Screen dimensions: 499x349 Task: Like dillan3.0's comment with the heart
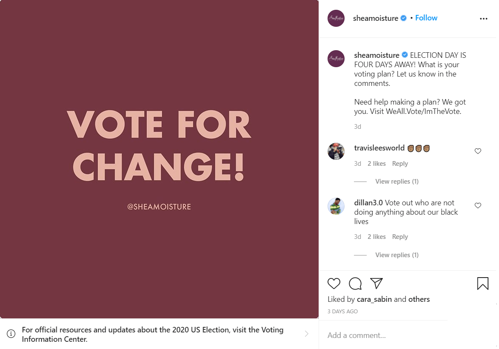pos(478,205)
